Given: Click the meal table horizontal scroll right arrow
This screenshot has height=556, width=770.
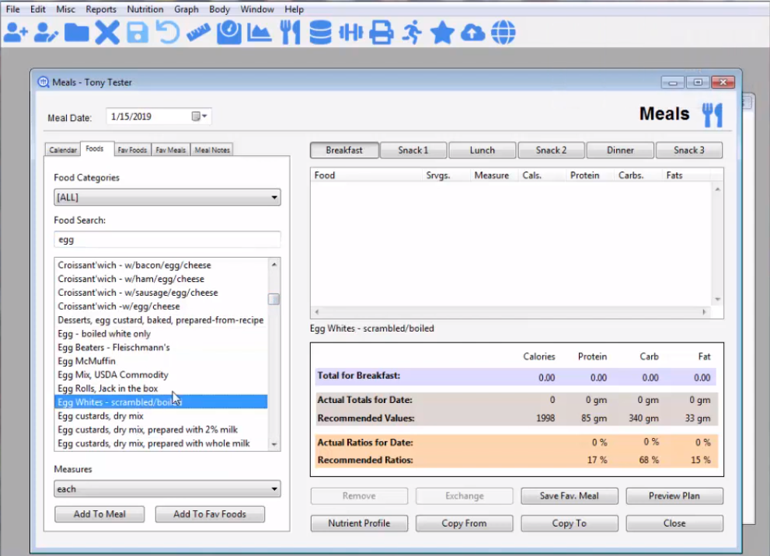Looking at the screenshot, I should click(704, 311).
